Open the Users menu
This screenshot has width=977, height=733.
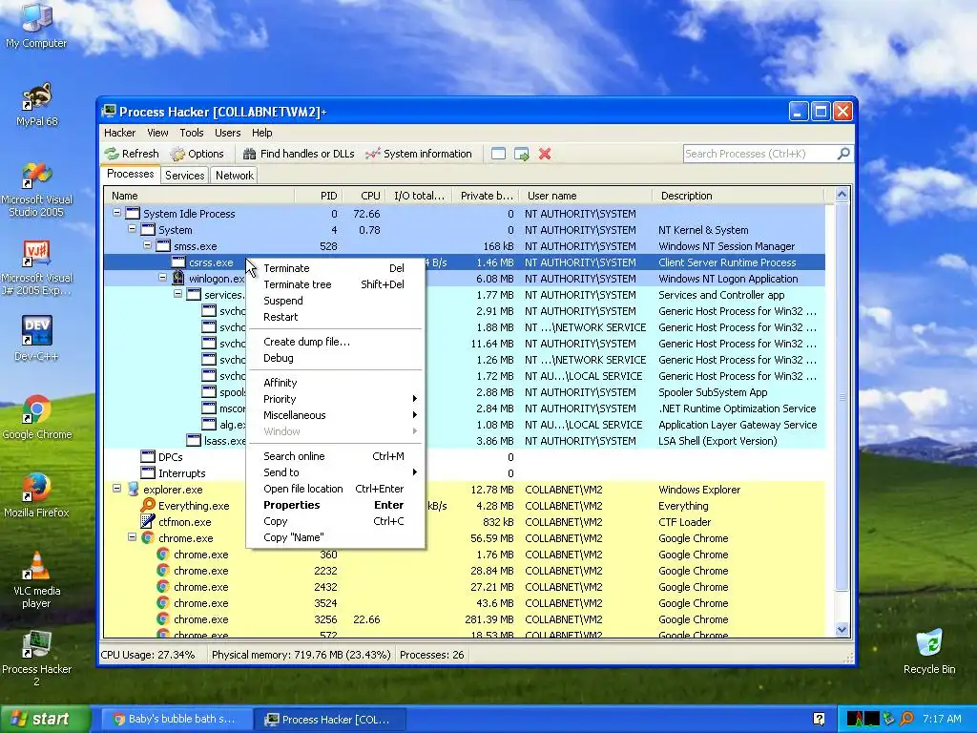tap(227, 133)
